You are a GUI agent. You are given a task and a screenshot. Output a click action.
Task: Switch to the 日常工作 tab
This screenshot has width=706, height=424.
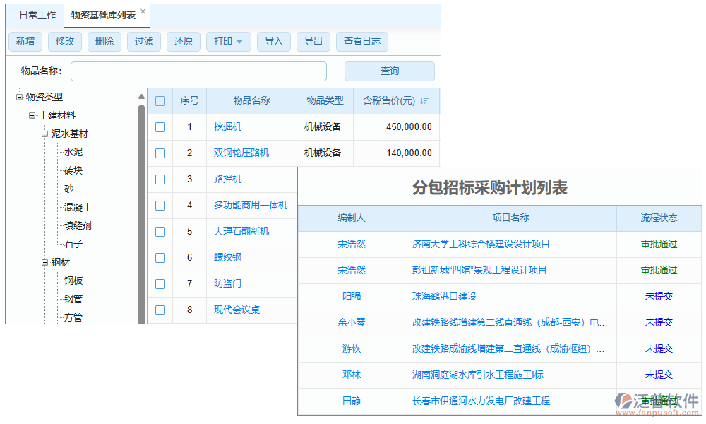pos(36,14)
